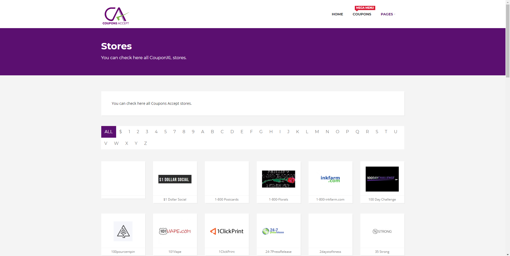Show stores starting with letter C
The width and height of the screenshot is (510, 256).
tap(222, 132)
